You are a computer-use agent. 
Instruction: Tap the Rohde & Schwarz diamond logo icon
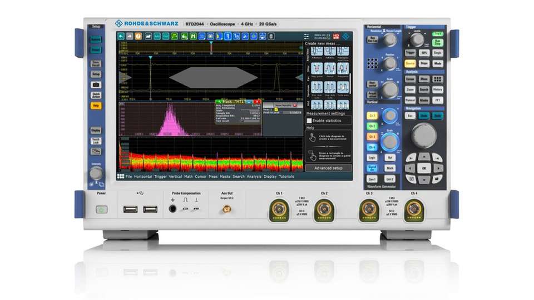(345, 37)
